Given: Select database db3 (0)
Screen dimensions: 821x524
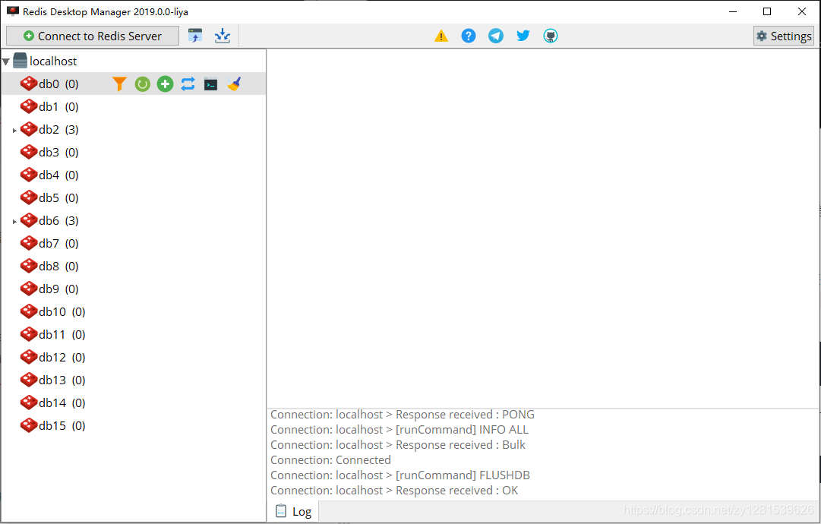Looking at the screenshot, I should (x=58, y=153).
